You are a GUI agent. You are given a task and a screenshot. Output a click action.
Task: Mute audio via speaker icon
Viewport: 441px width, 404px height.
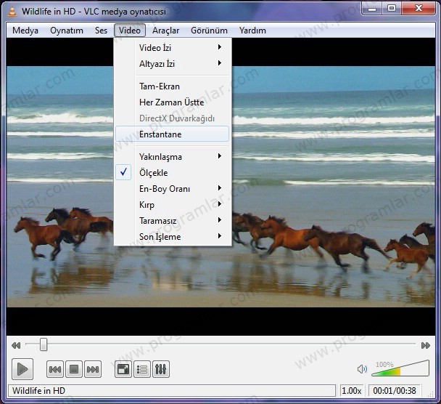(x=362, y=369)
